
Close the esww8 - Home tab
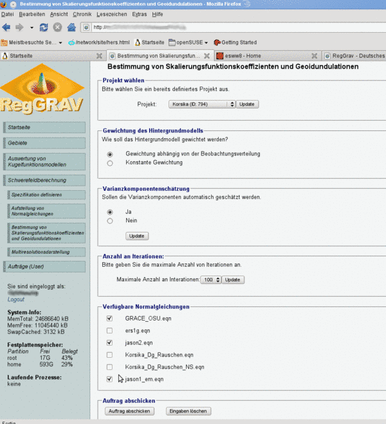point(314,56)
